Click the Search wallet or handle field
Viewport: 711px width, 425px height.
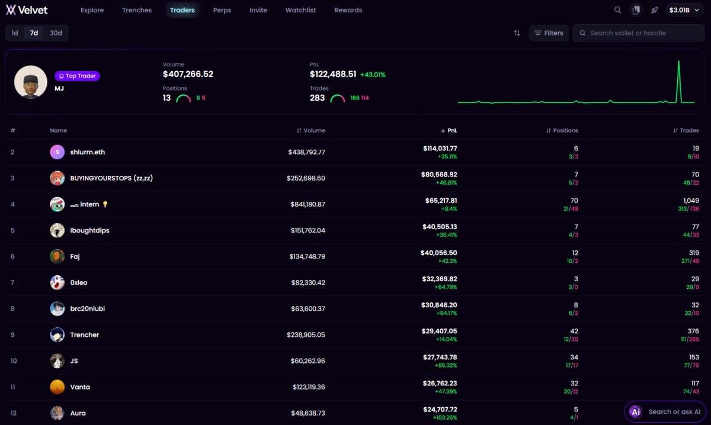click(x=639, y=33)
